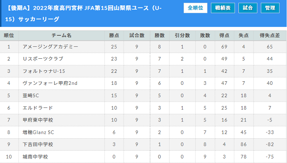287x163 pixels.
Task: Click team name アメージングアカデミー
Action: tap(50, 47)
